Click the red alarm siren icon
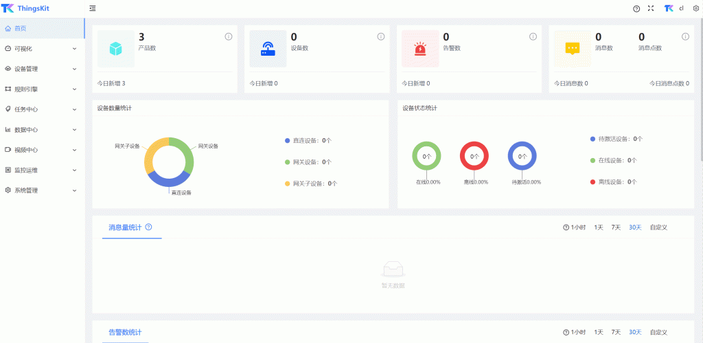The image size is (703, 343). pyautogui.click(x=420, y=49)
